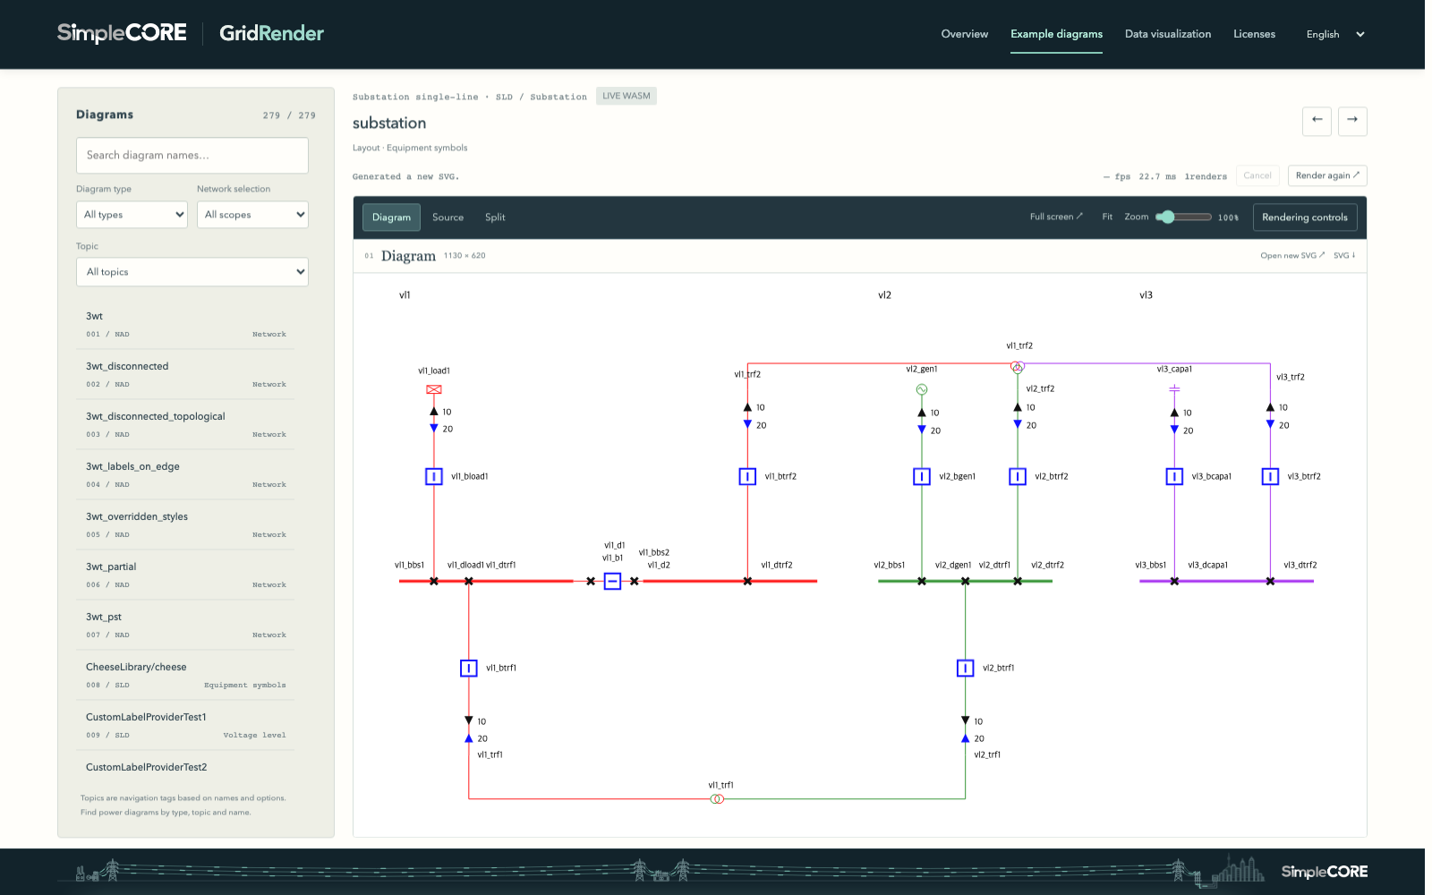Screen dimensions: 1432x895
Task: Open the English language selector
Action: pos(1334,35)
